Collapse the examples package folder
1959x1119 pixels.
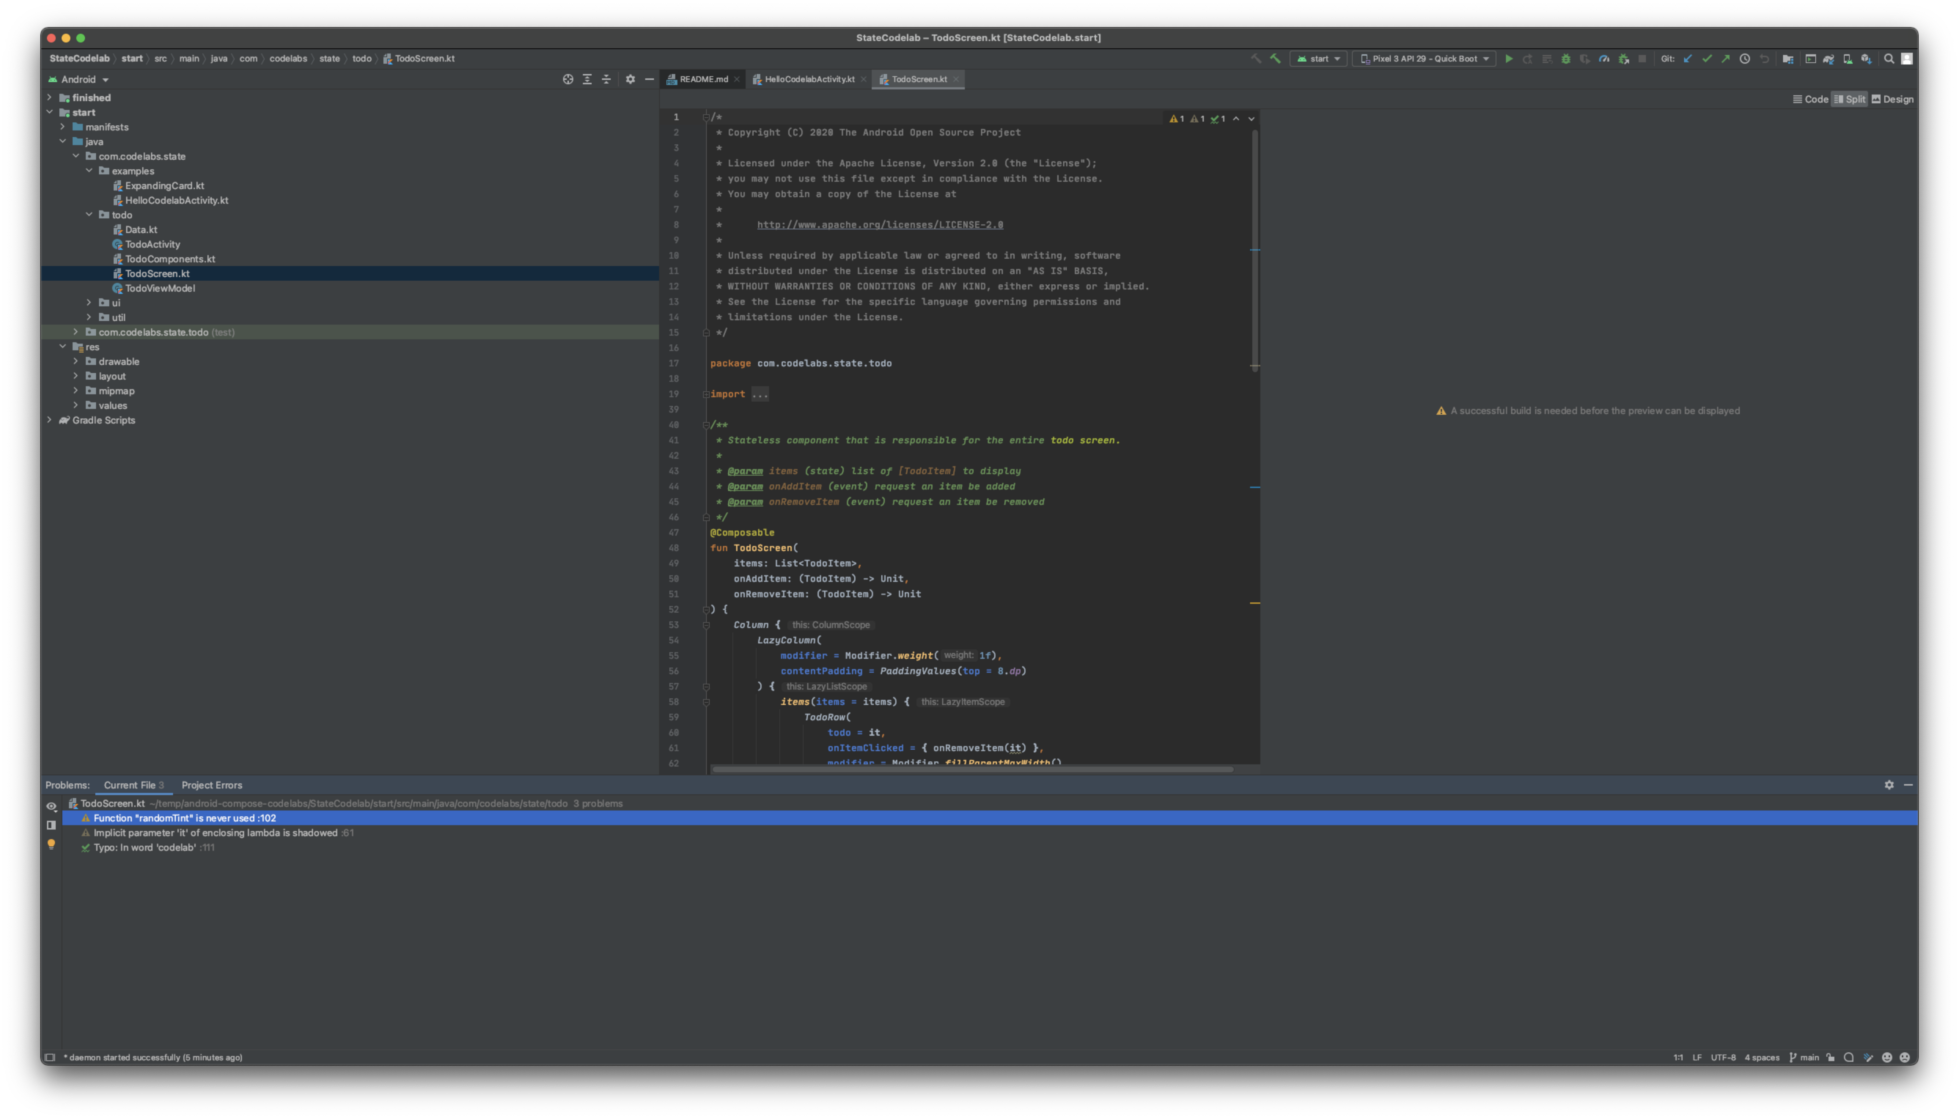point(89,171)
